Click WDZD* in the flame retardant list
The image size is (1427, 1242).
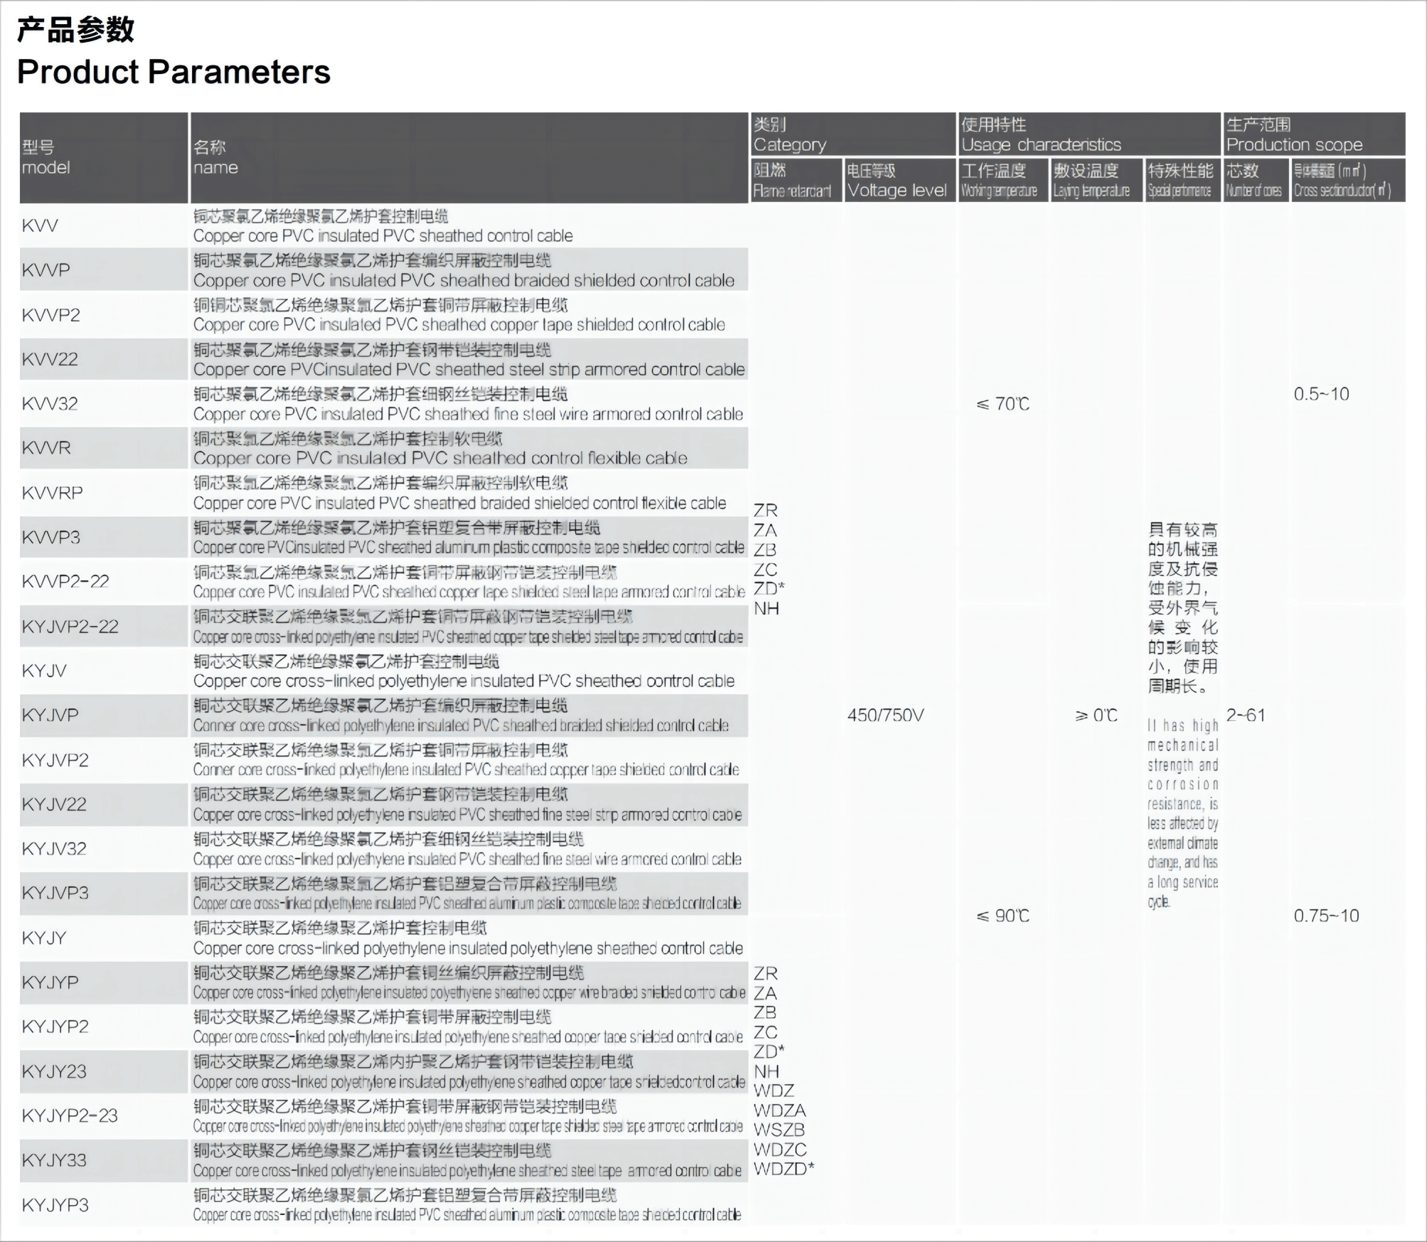tap(784, 1169)
